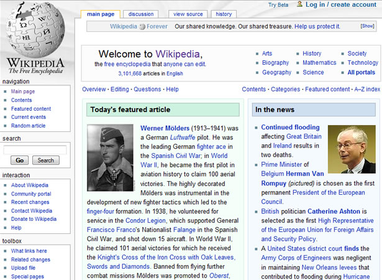Open Current events in the sidebar
382x280 pixels.
(28, 117)
